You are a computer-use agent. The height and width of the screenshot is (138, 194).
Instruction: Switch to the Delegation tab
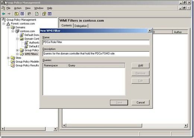81,26
